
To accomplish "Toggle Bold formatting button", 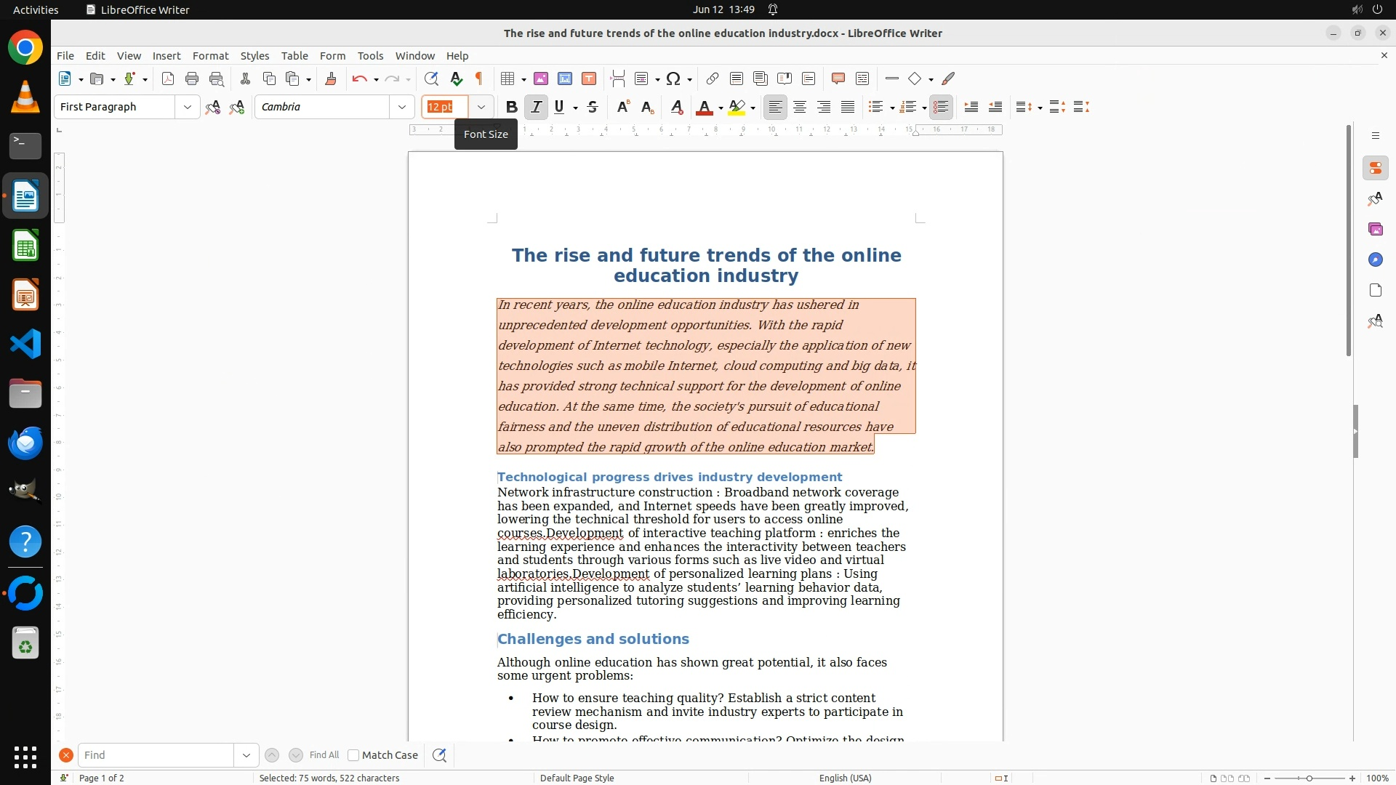I will pyautogui.click(x=512, y=108).
